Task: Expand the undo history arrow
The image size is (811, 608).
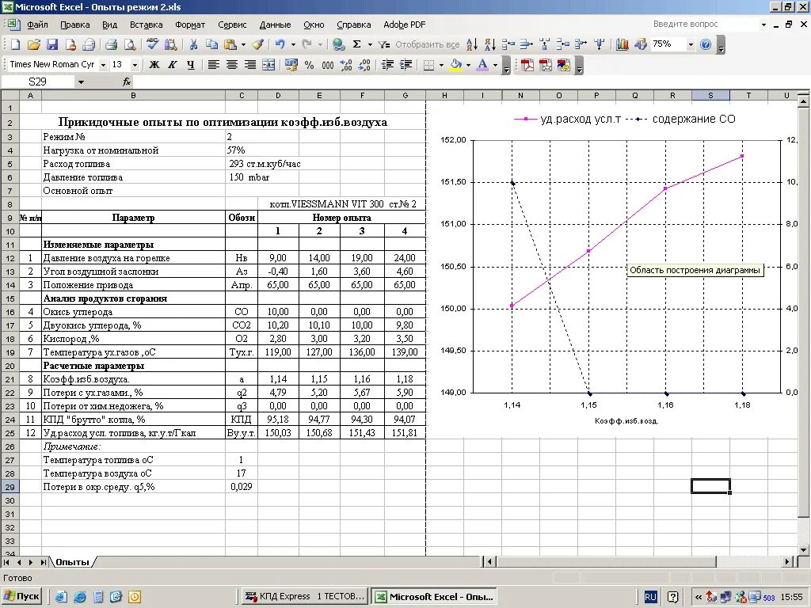Action: 293,44
